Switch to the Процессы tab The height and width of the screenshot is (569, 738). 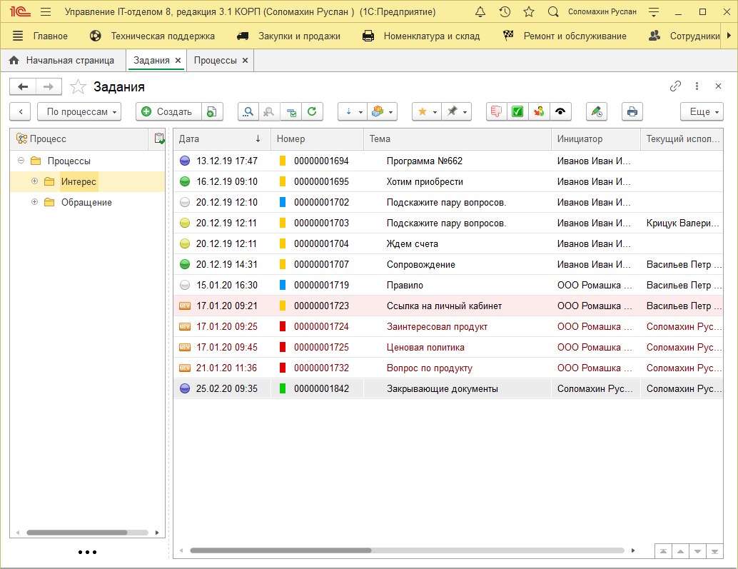[216, 61]
